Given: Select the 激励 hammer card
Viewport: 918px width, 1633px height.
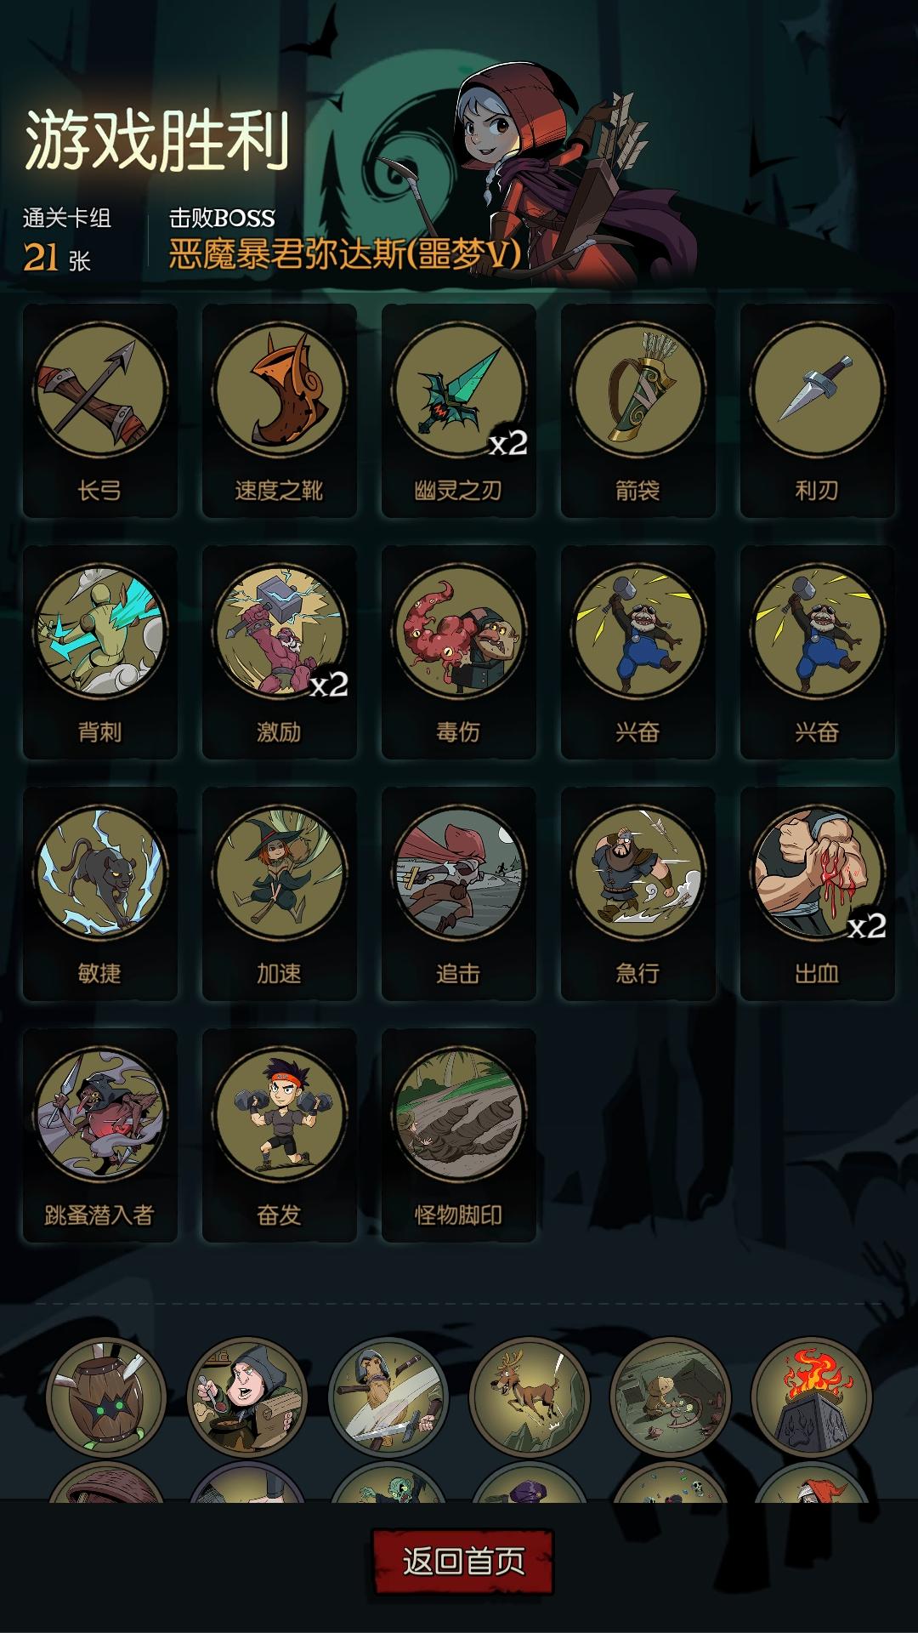Looking at the screenshot, I should point(280,652).
